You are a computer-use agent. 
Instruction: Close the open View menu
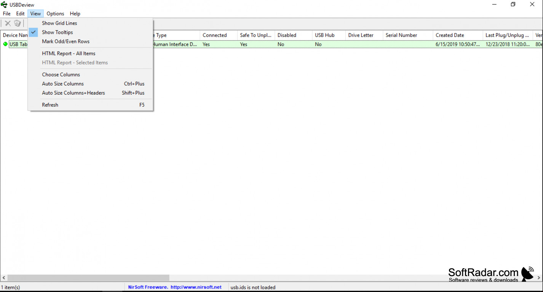click(x=35, y=14)
